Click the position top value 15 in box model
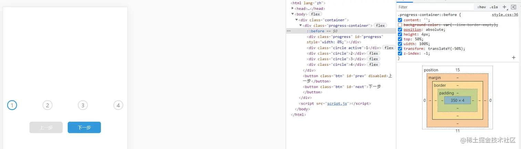Screen dimensions: 521x149 coord(457,70)
